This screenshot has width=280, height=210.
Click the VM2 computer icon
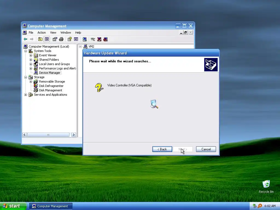[x=85, y=46]
